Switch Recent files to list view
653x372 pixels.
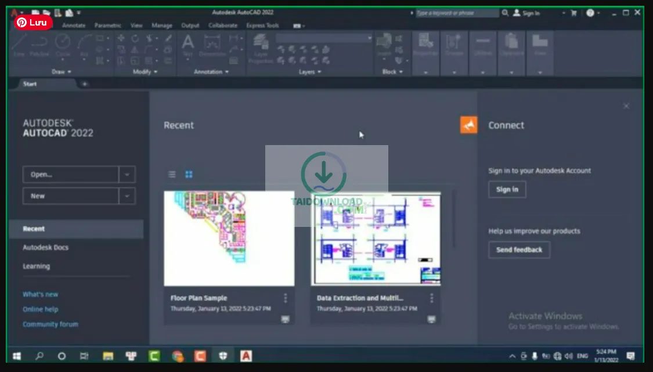click(172, 174)
